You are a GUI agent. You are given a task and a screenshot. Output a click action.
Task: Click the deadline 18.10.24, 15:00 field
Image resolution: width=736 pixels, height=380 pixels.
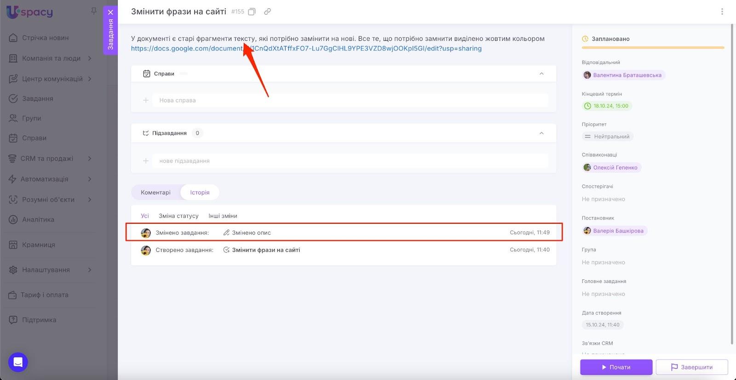click(x=606, y=106)
